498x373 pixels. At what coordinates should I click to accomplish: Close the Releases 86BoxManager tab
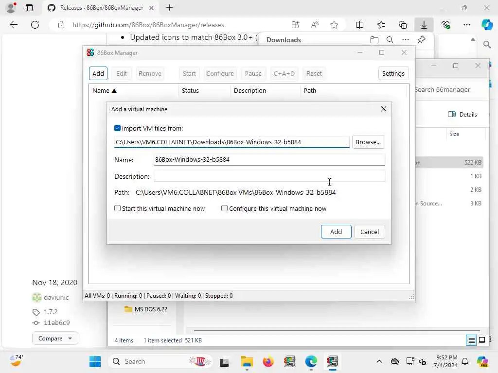152,8
